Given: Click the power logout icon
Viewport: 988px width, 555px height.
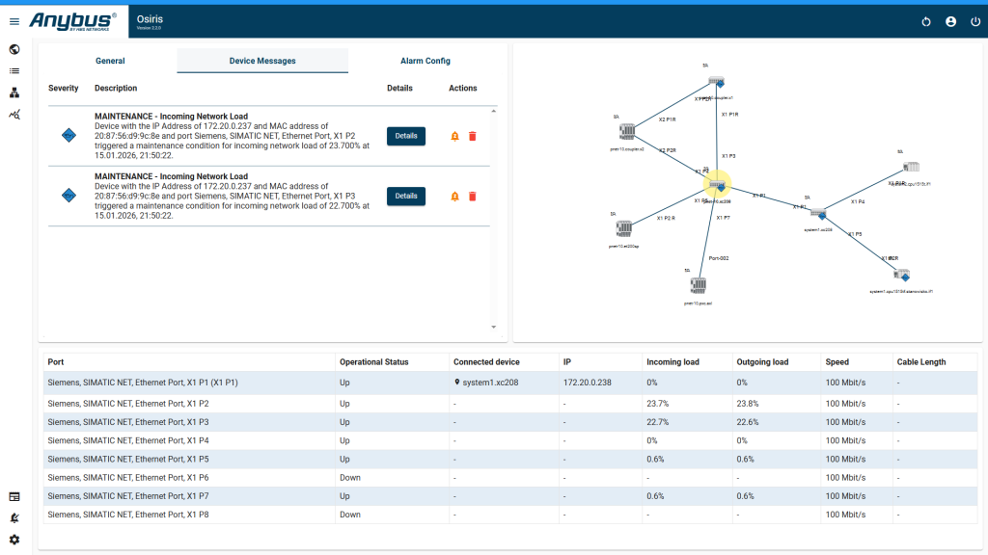Looking at the screenshot, I should 975,21.
